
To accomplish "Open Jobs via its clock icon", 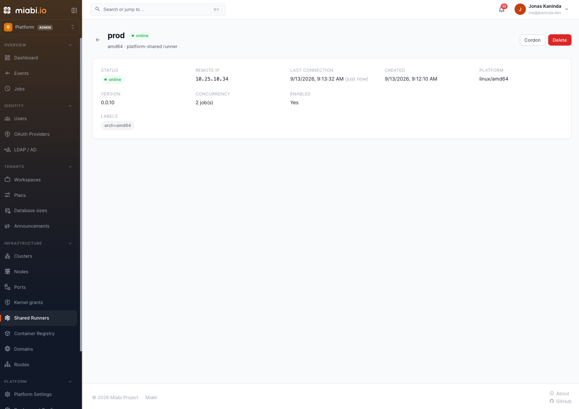I will 7,89.
